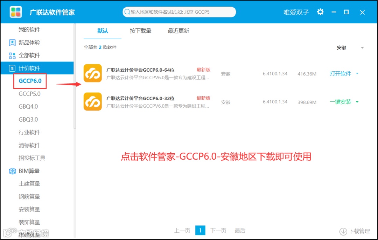Open the 安徽 region dropdown
Screen dimensions: 378x240
click(350, 48)
